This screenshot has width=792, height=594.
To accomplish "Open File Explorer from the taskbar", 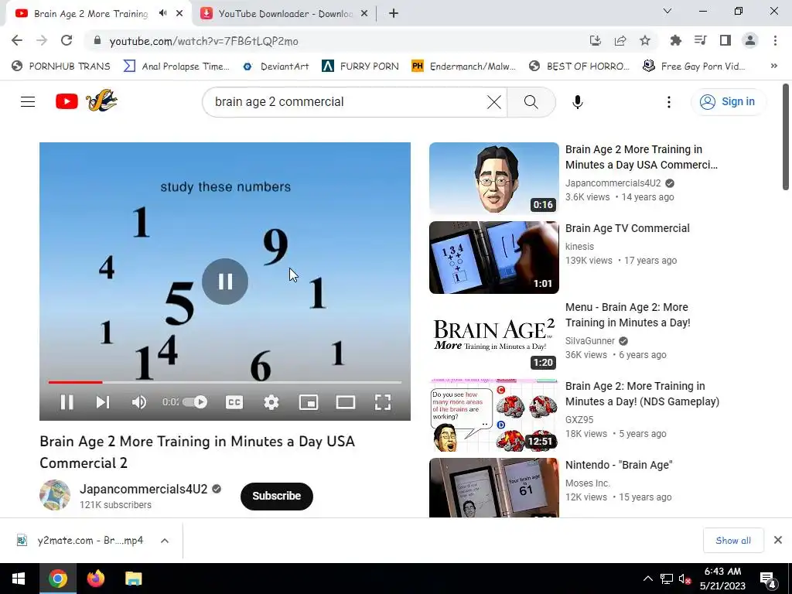I will click(133, 579).
